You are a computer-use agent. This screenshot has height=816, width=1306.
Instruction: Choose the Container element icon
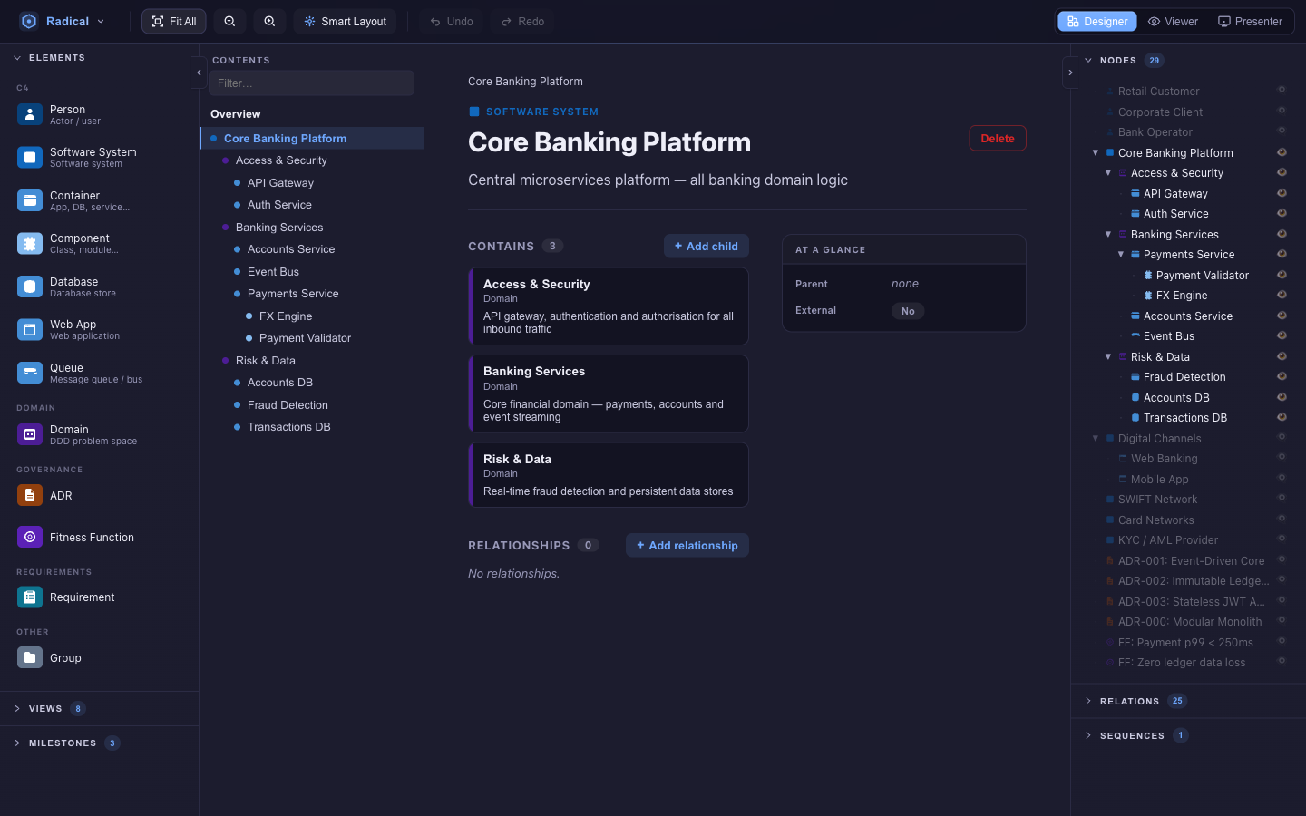(30, 200)
